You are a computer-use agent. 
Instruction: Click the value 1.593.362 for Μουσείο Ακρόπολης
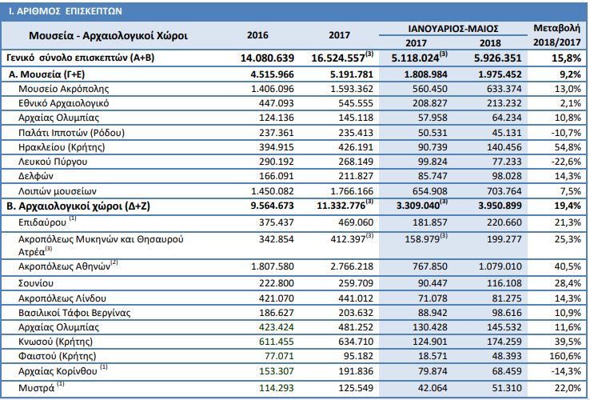tap(352, 89)
